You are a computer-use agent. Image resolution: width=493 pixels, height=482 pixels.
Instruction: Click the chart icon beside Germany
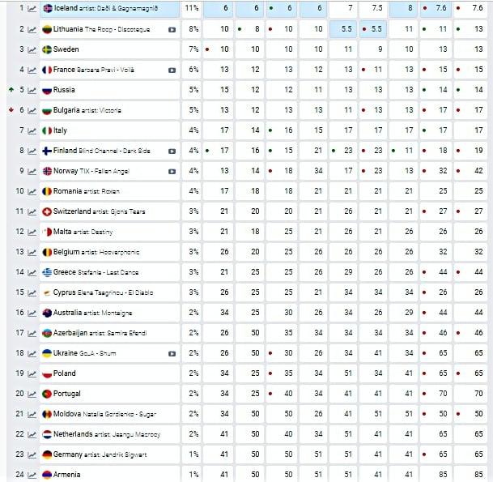click(x=32, y=454)
